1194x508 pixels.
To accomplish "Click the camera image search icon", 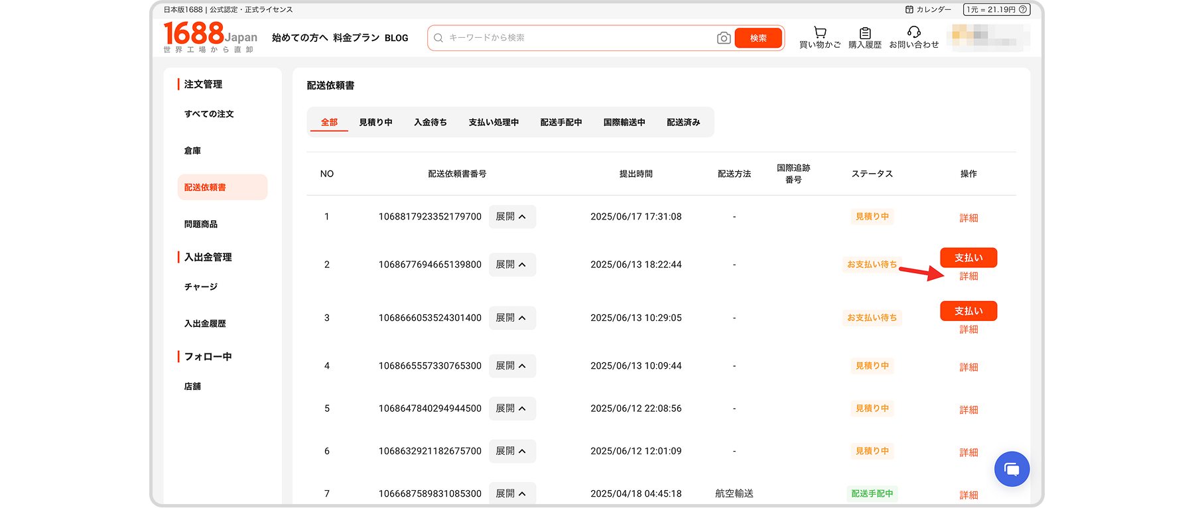I will point(724,38).
